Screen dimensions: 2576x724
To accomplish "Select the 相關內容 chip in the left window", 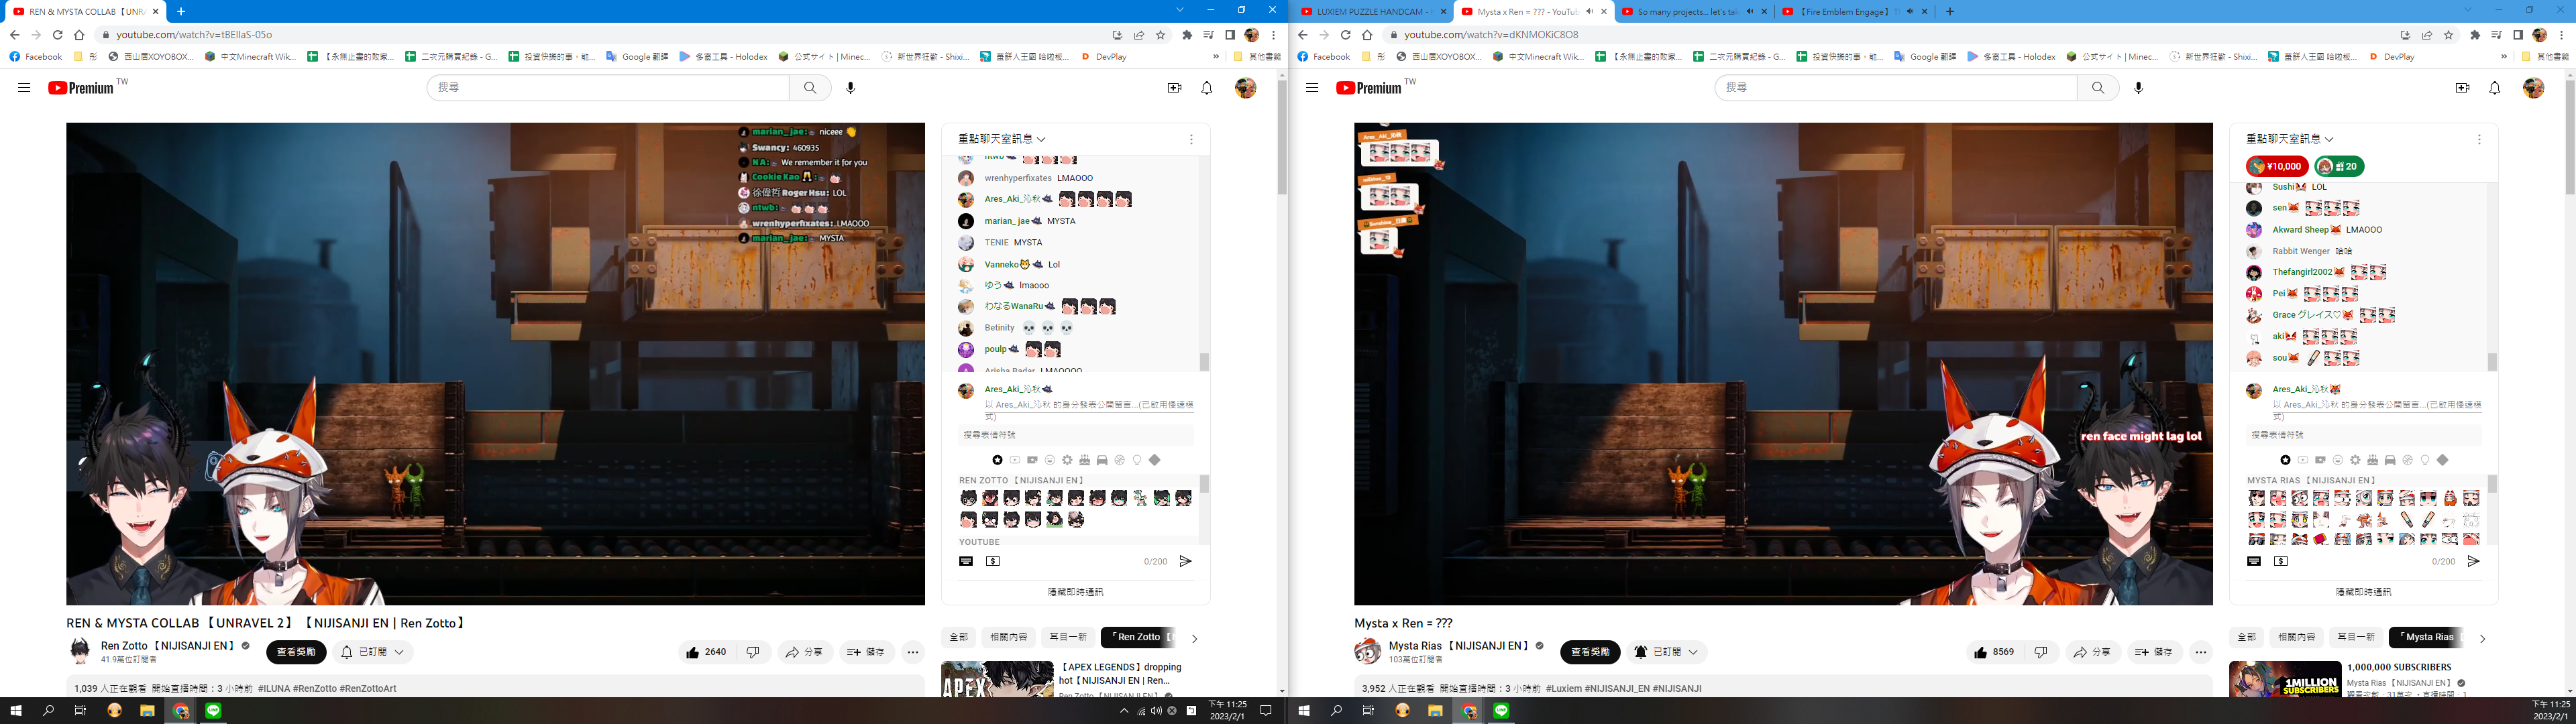I will pyautogui.click(x=1008, y=637).
